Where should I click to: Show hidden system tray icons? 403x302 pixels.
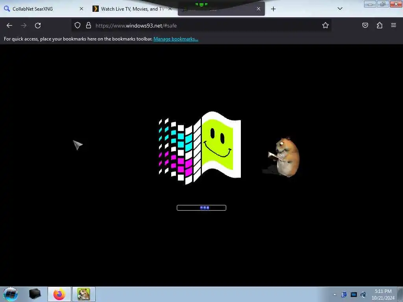tap(335, 295)
